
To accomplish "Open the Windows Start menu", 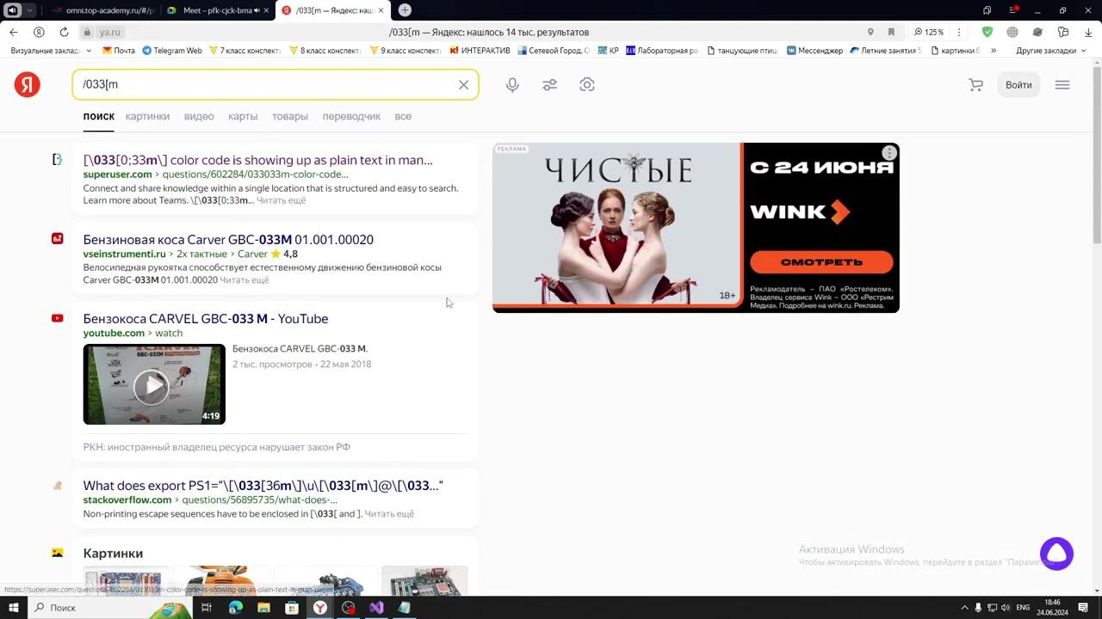I will 13,608.
